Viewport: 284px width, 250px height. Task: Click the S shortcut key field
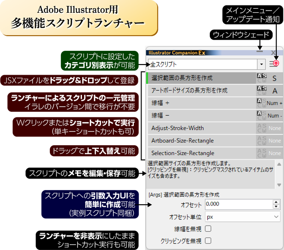click(274, 78)
